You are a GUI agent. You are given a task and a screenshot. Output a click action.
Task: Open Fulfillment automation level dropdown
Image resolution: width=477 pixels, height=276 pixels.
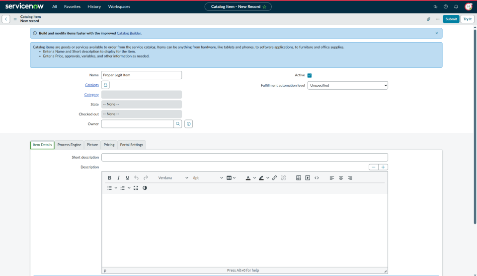(x=347, y=86)
